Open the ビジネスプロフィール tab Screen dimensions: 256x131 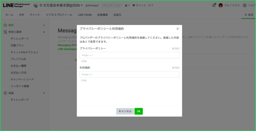pyautogui.click(x=59, y=15)
